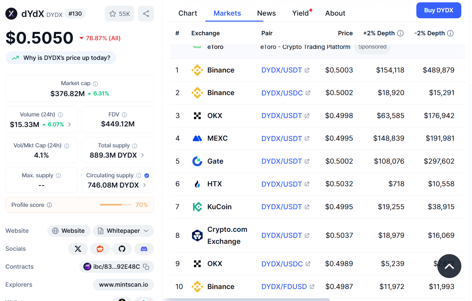This screenshot has height=301, width=472.
Task: Expand Circulating supply details chevron
Action: [144, 185]
